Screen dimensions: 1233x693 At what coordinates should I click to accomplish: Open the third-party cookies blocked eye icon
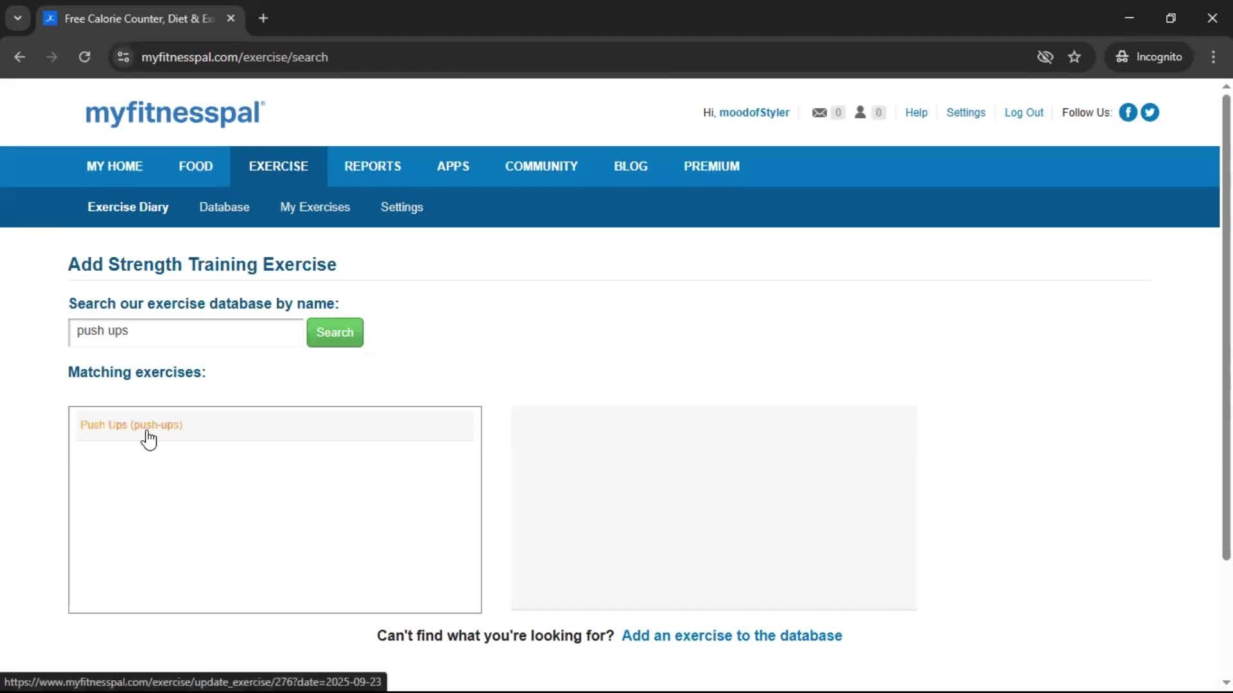[1045, 57]
